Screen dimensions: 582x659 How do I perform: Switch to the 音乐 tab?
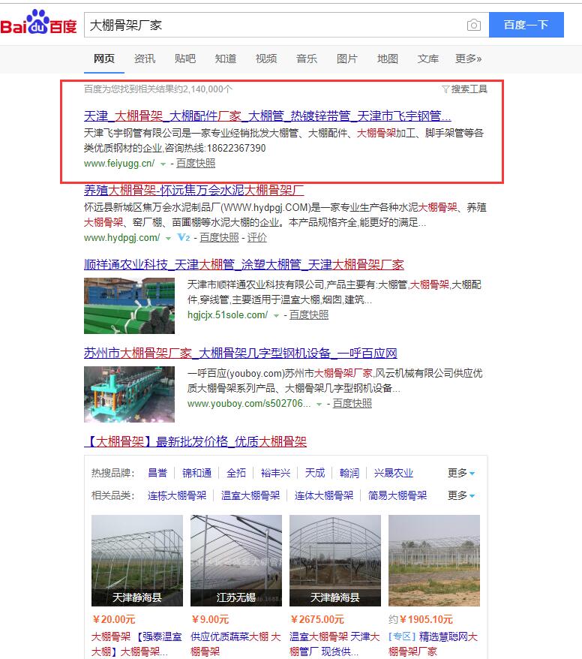pos(307,59)
